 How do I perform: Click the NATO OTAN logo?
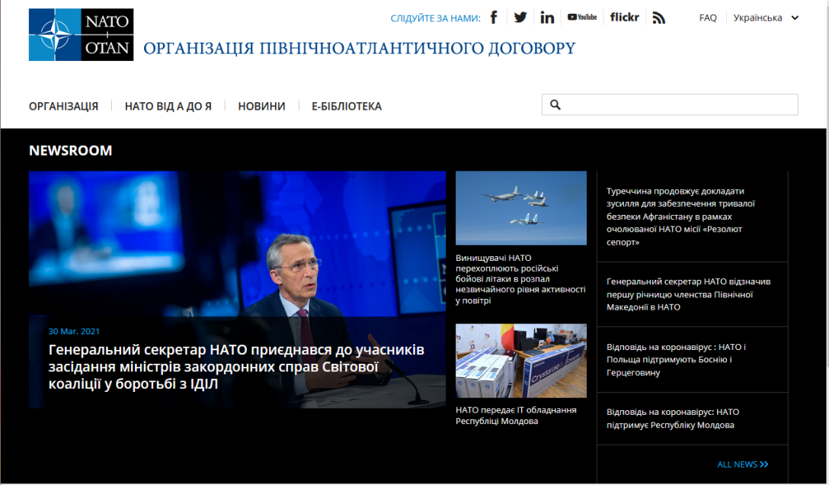82,35
